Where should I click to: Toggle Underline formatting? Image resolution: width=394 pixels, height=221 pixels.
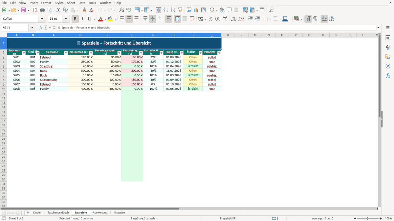89,19
